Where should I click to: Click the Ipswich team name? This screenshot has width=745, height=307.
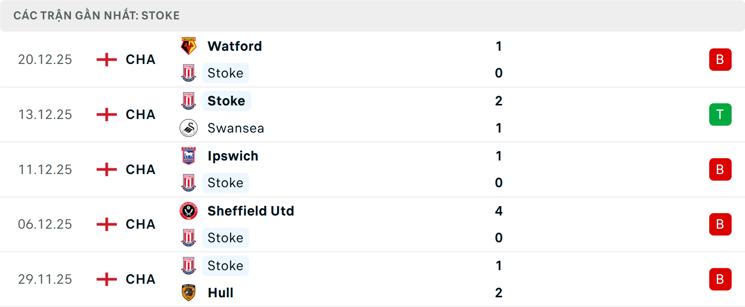[x=233, y=156]
